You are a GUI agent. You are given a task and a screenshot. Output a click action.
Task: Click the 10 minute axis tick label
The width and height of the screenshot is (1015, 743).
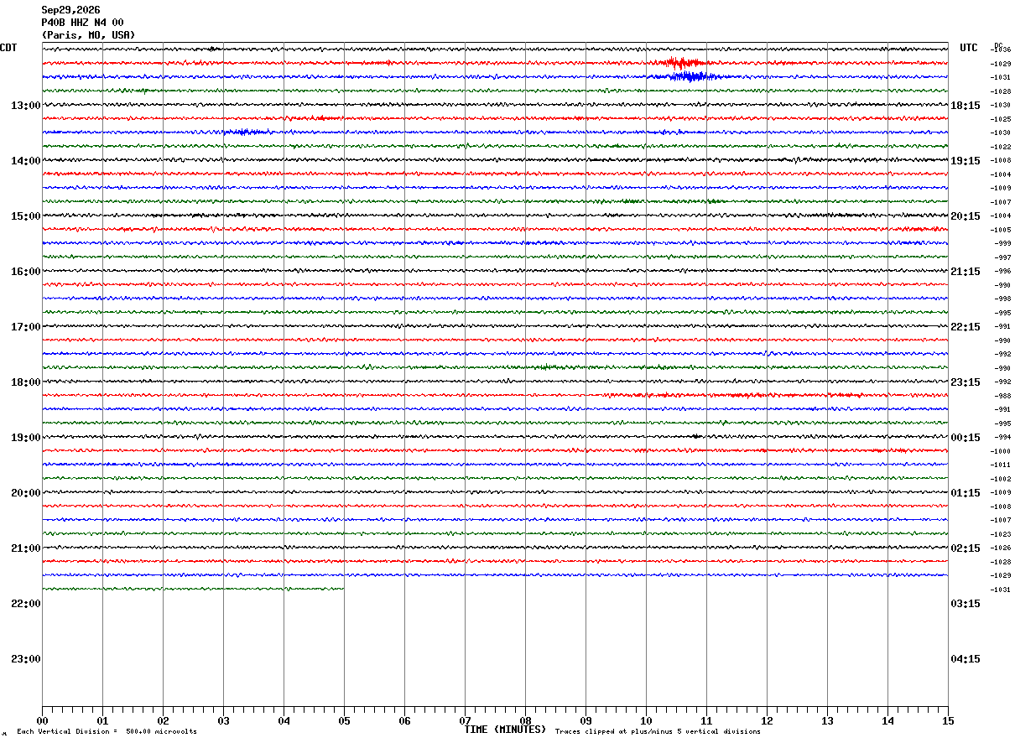point(646,721)
